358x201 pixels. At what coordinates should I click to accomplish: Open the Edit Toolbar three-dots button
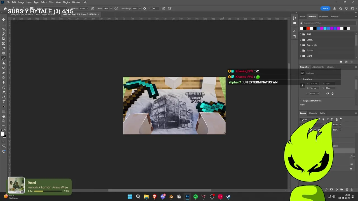pyautogui.click(x=4, y=126)
